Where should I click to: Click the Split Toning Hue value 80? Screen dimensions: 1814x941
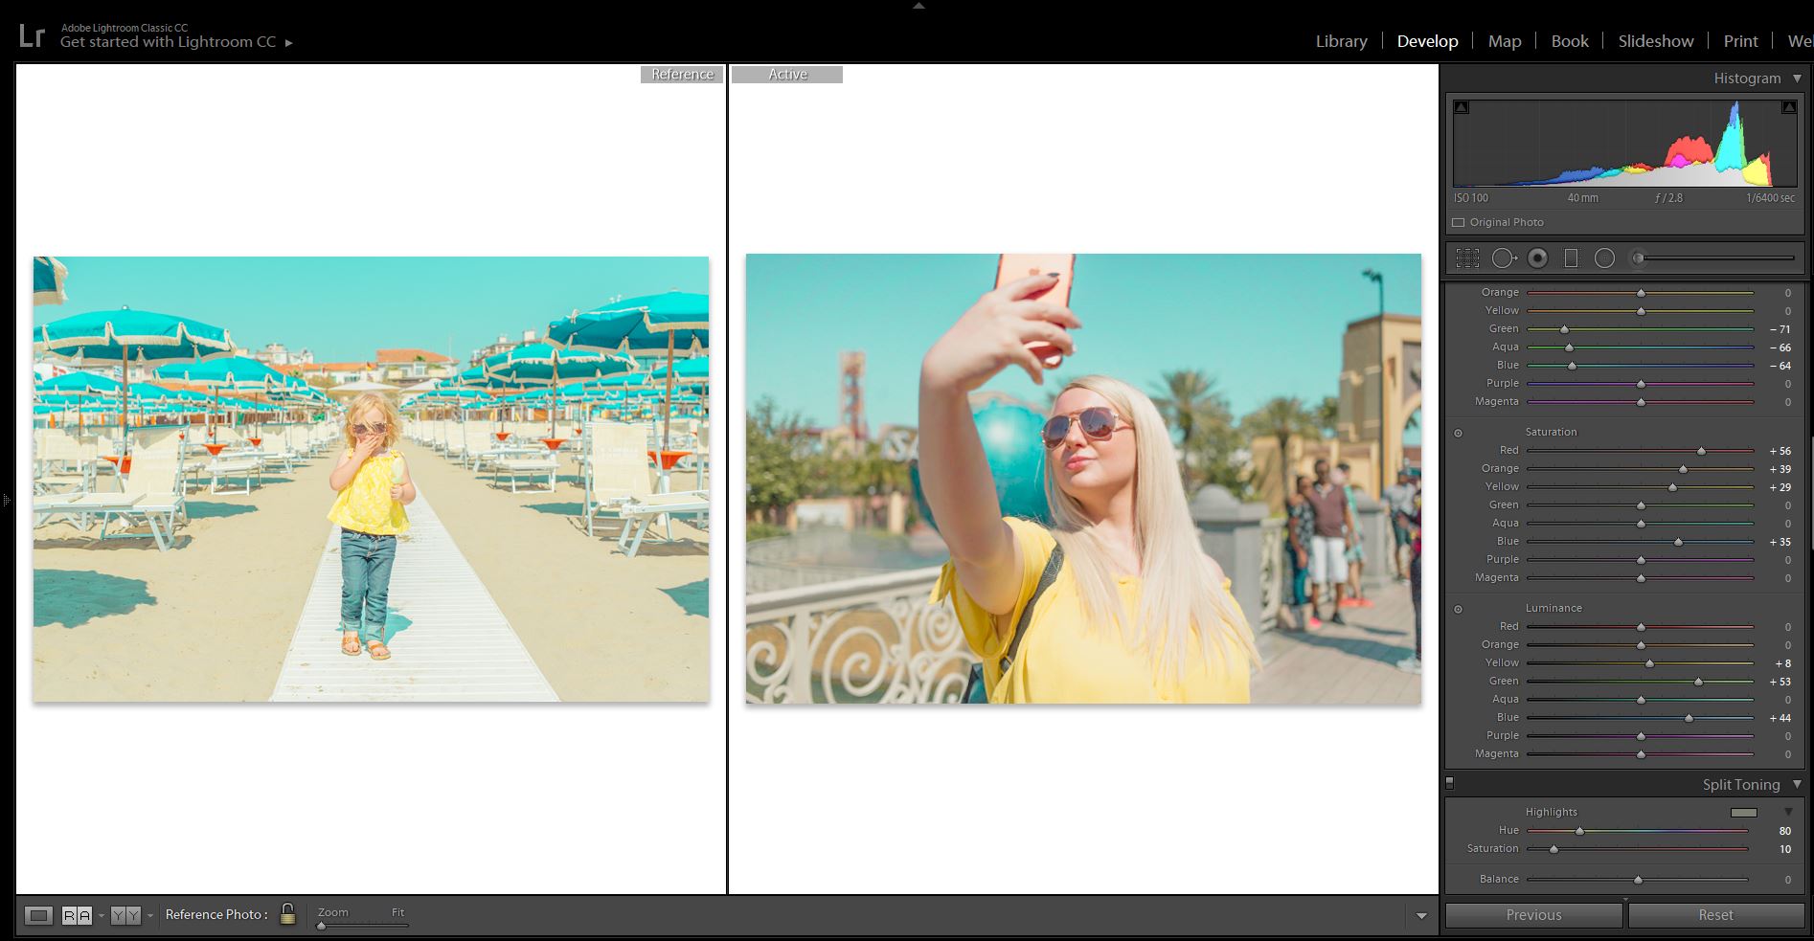1784,831
